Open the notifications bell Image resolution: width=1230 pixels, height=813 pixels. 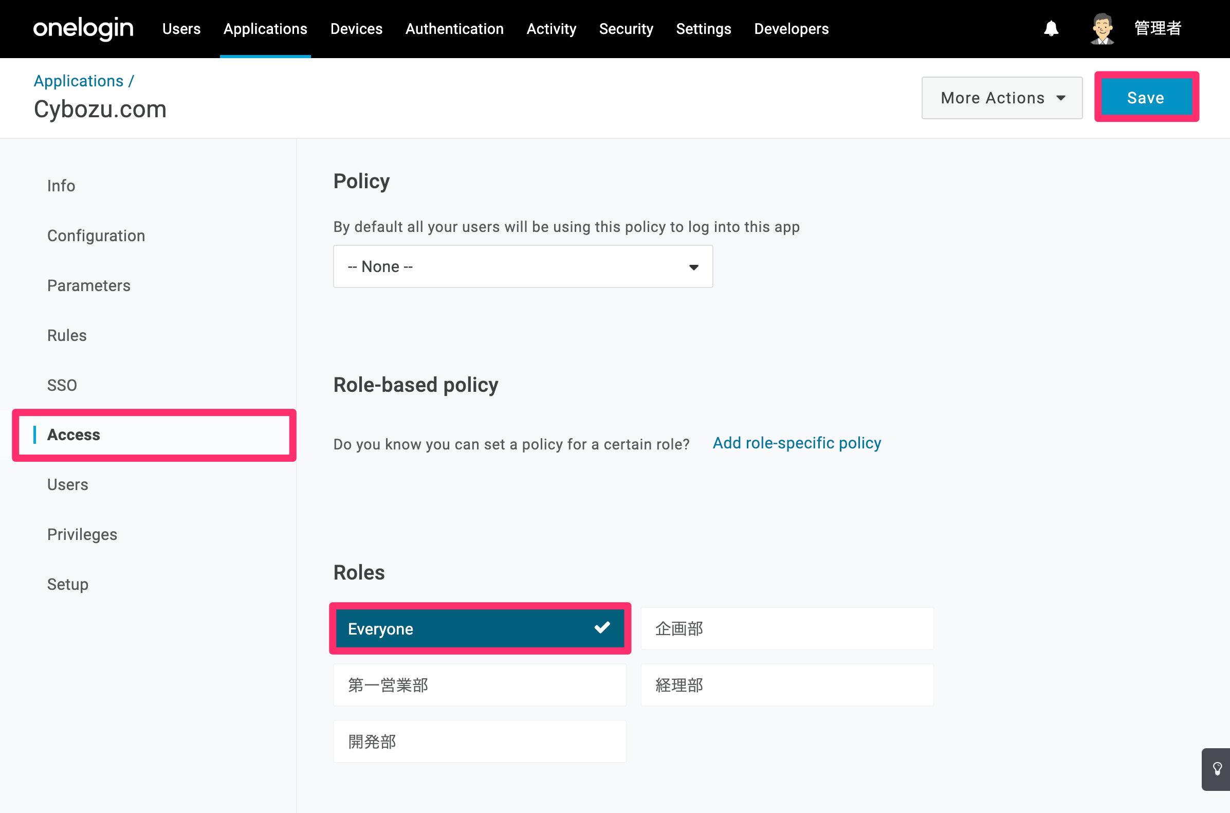point(1051,28)
